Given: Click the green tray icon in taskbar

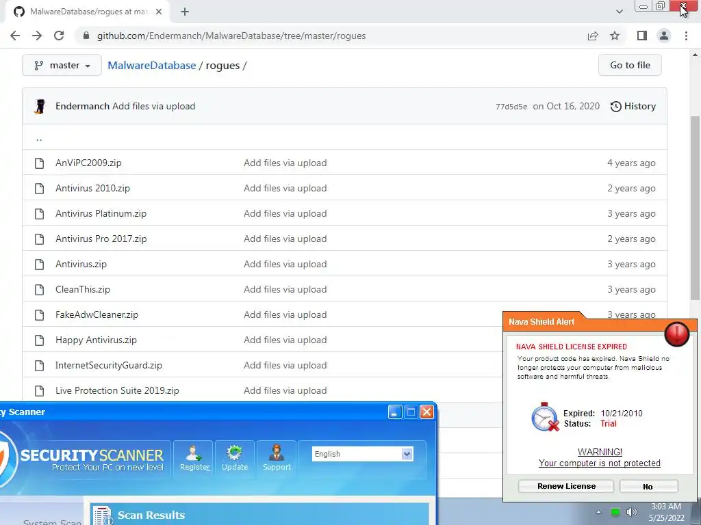Looking at the screenshot, I should click(x=615, y=512).
